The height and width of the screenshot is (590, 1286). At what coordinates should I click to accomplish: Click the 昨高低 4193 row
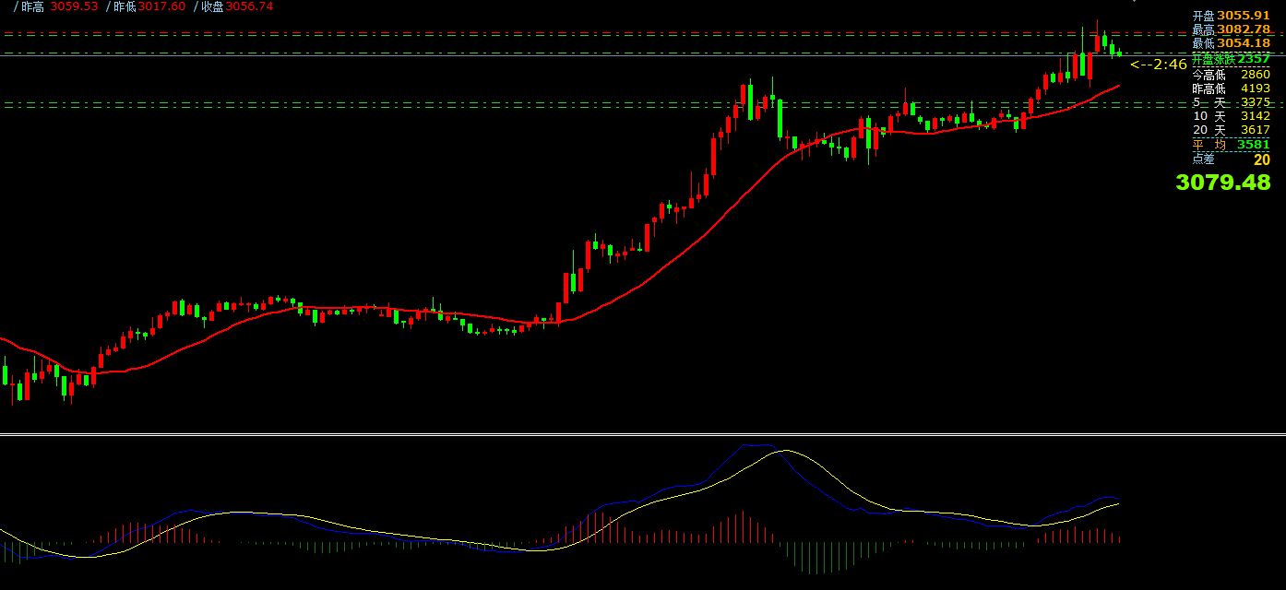pyautogui.click(x=1231, y=88)
